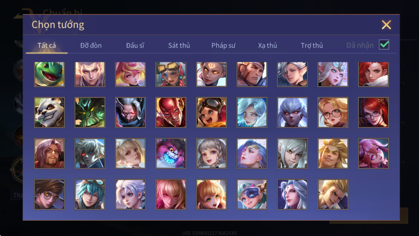Choose the panda hero portrait
419x236 pixels.
coord(49,112)
